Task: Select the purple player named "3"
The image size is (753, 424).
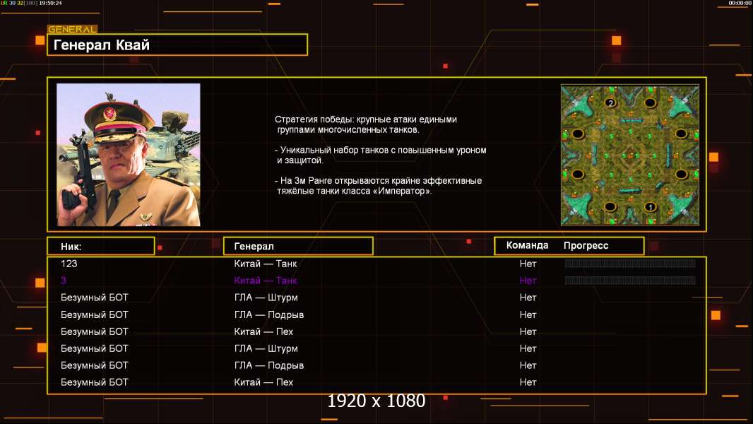Action: (x=64, y=281)
